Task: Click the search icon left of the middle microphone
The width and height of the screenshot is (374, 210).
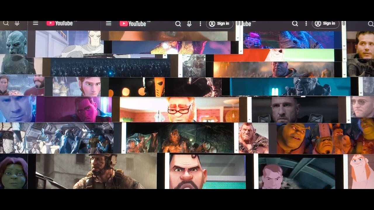Action: [x=178, y=24]
